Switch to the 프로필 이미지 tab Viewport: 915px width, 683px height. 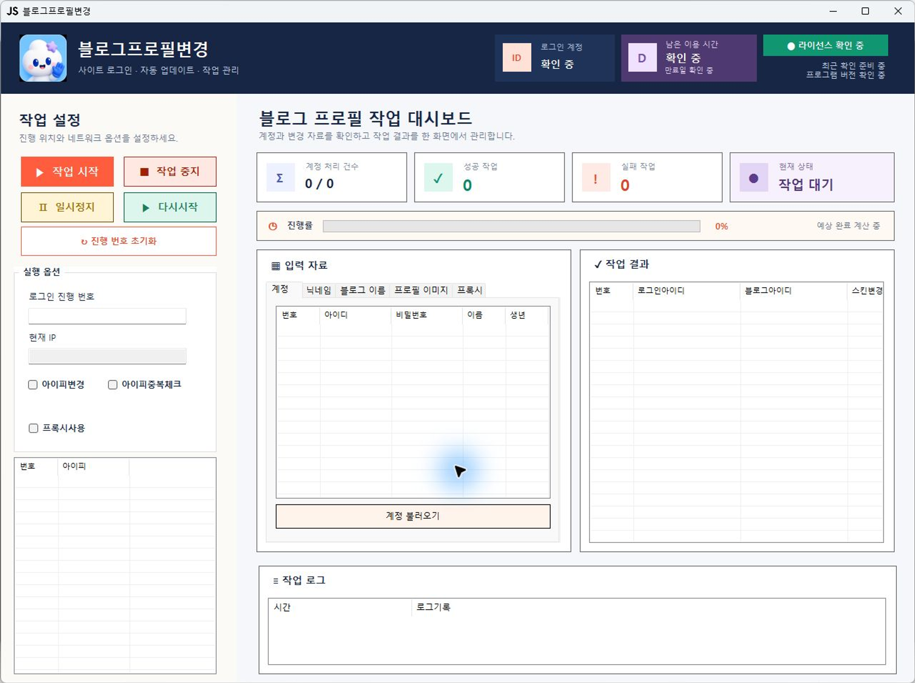click(421, 290)
